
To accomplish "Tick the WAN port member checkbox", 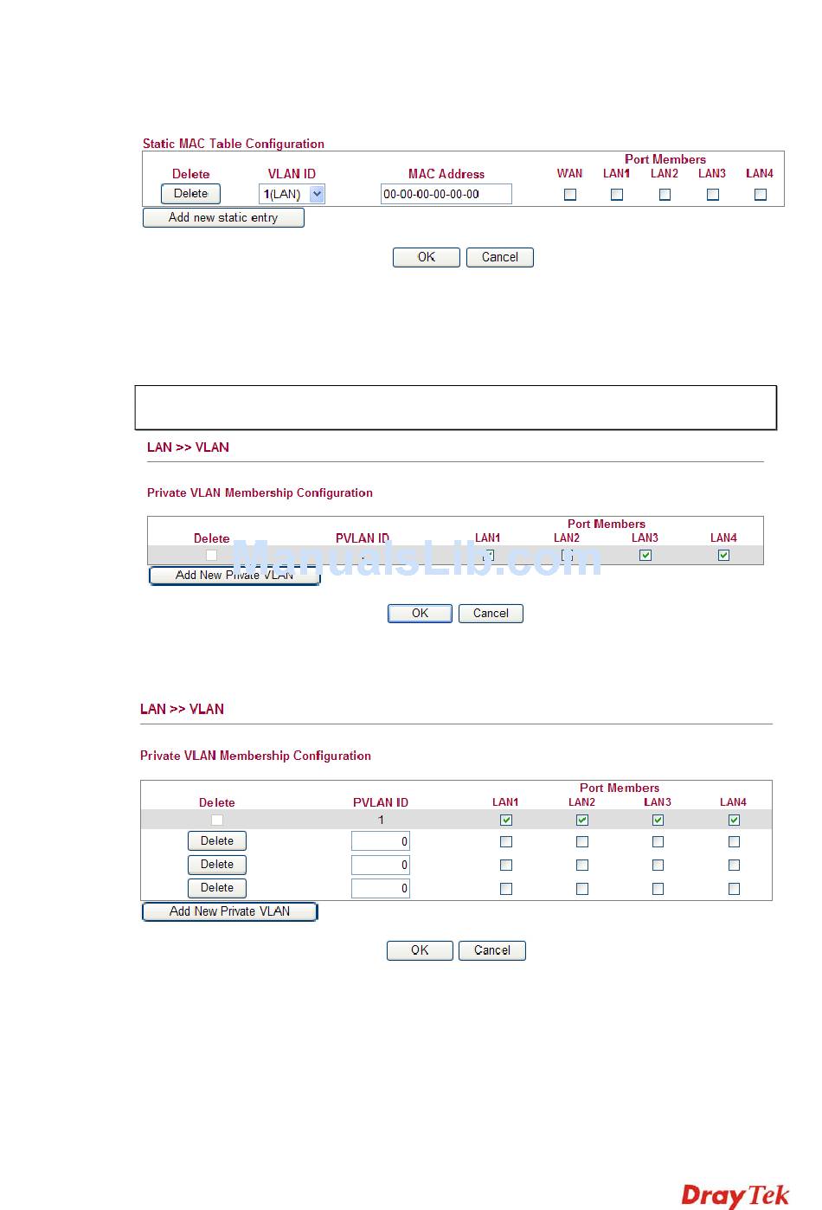I will click(569, 195).
